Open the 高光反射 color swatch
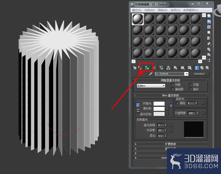 (159, 114)
